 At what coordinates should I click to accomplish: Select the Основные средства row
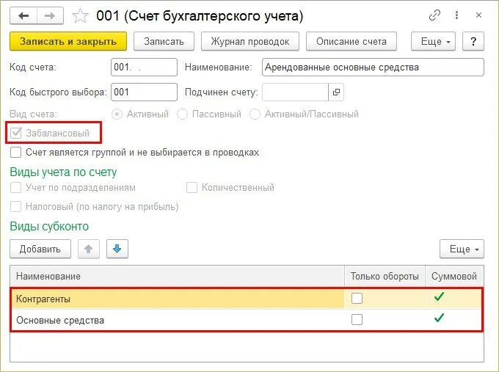click(x=247, y=320)
